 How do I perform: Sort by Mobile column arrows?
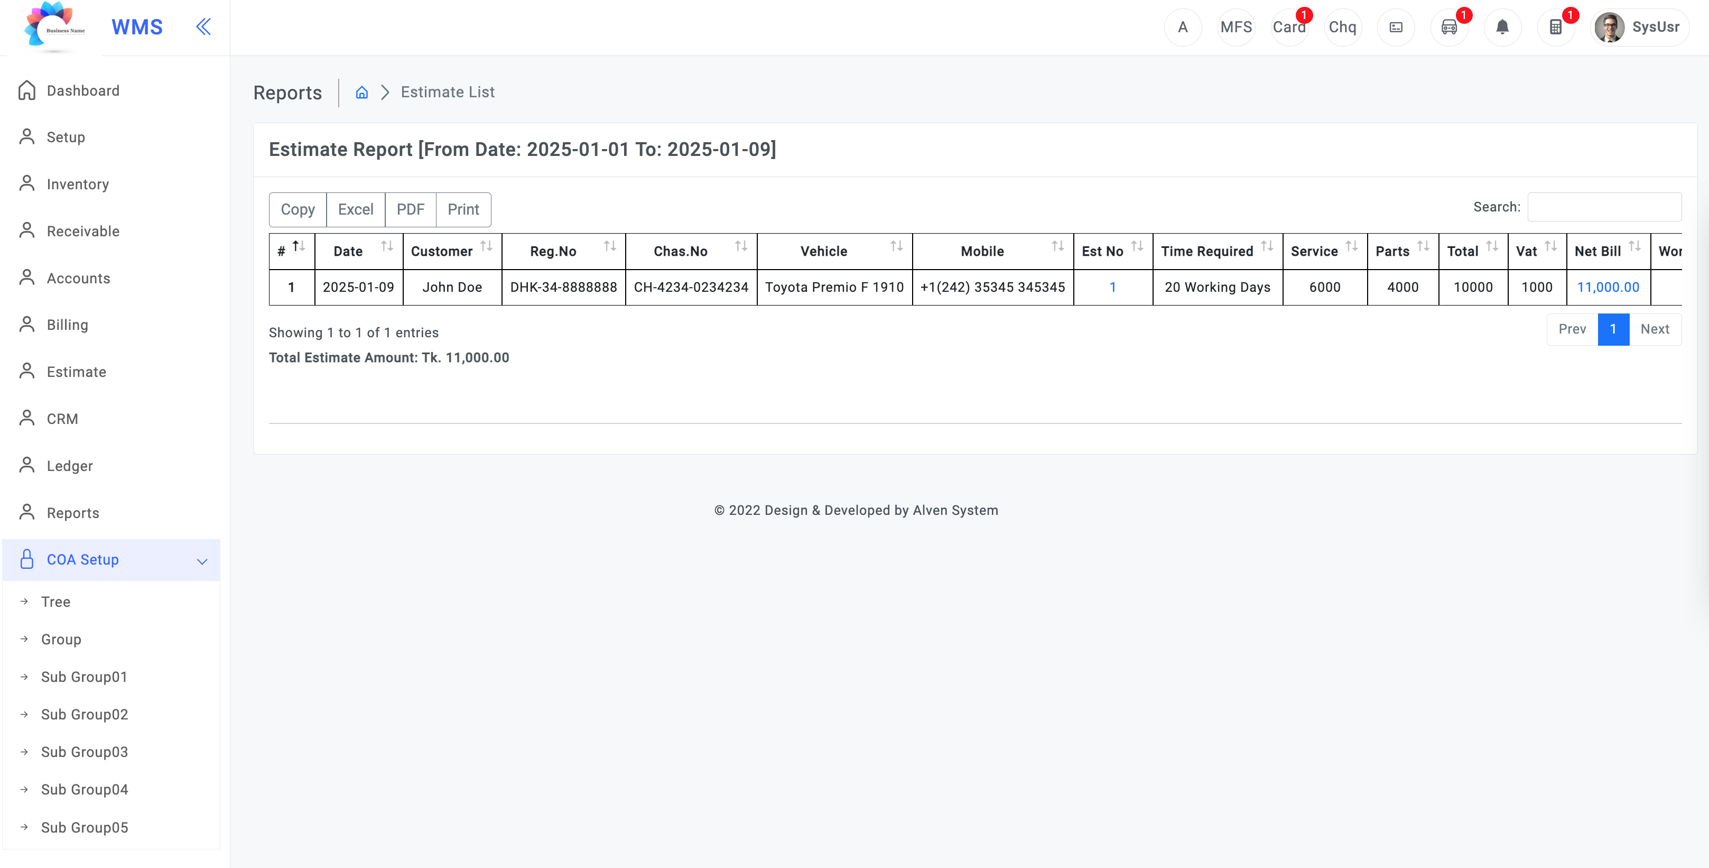coord(1057,246)
